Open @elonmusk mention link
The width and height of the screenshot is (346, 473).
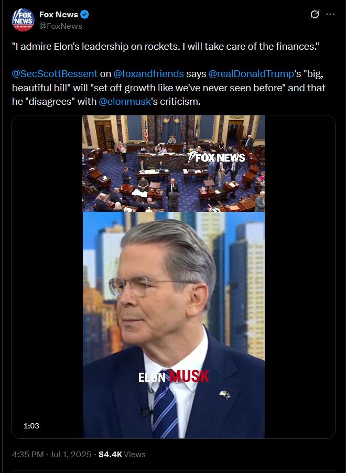(125, 101)
